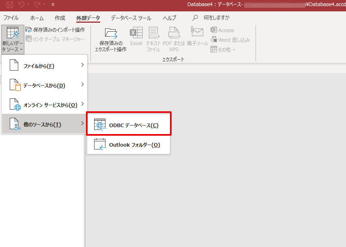Click the Redo arrow icon
The image size is (346, 247).
tap(37, 4)
